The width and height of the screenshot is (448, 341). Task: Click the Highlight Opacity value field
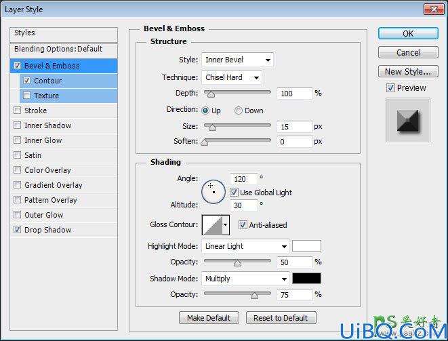(x=295, y=262)
